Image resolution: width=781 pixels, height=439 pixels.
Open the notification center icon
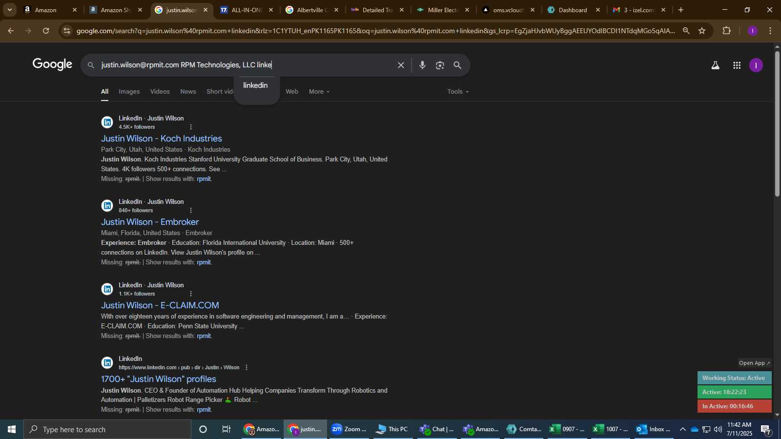click(766, 430)
